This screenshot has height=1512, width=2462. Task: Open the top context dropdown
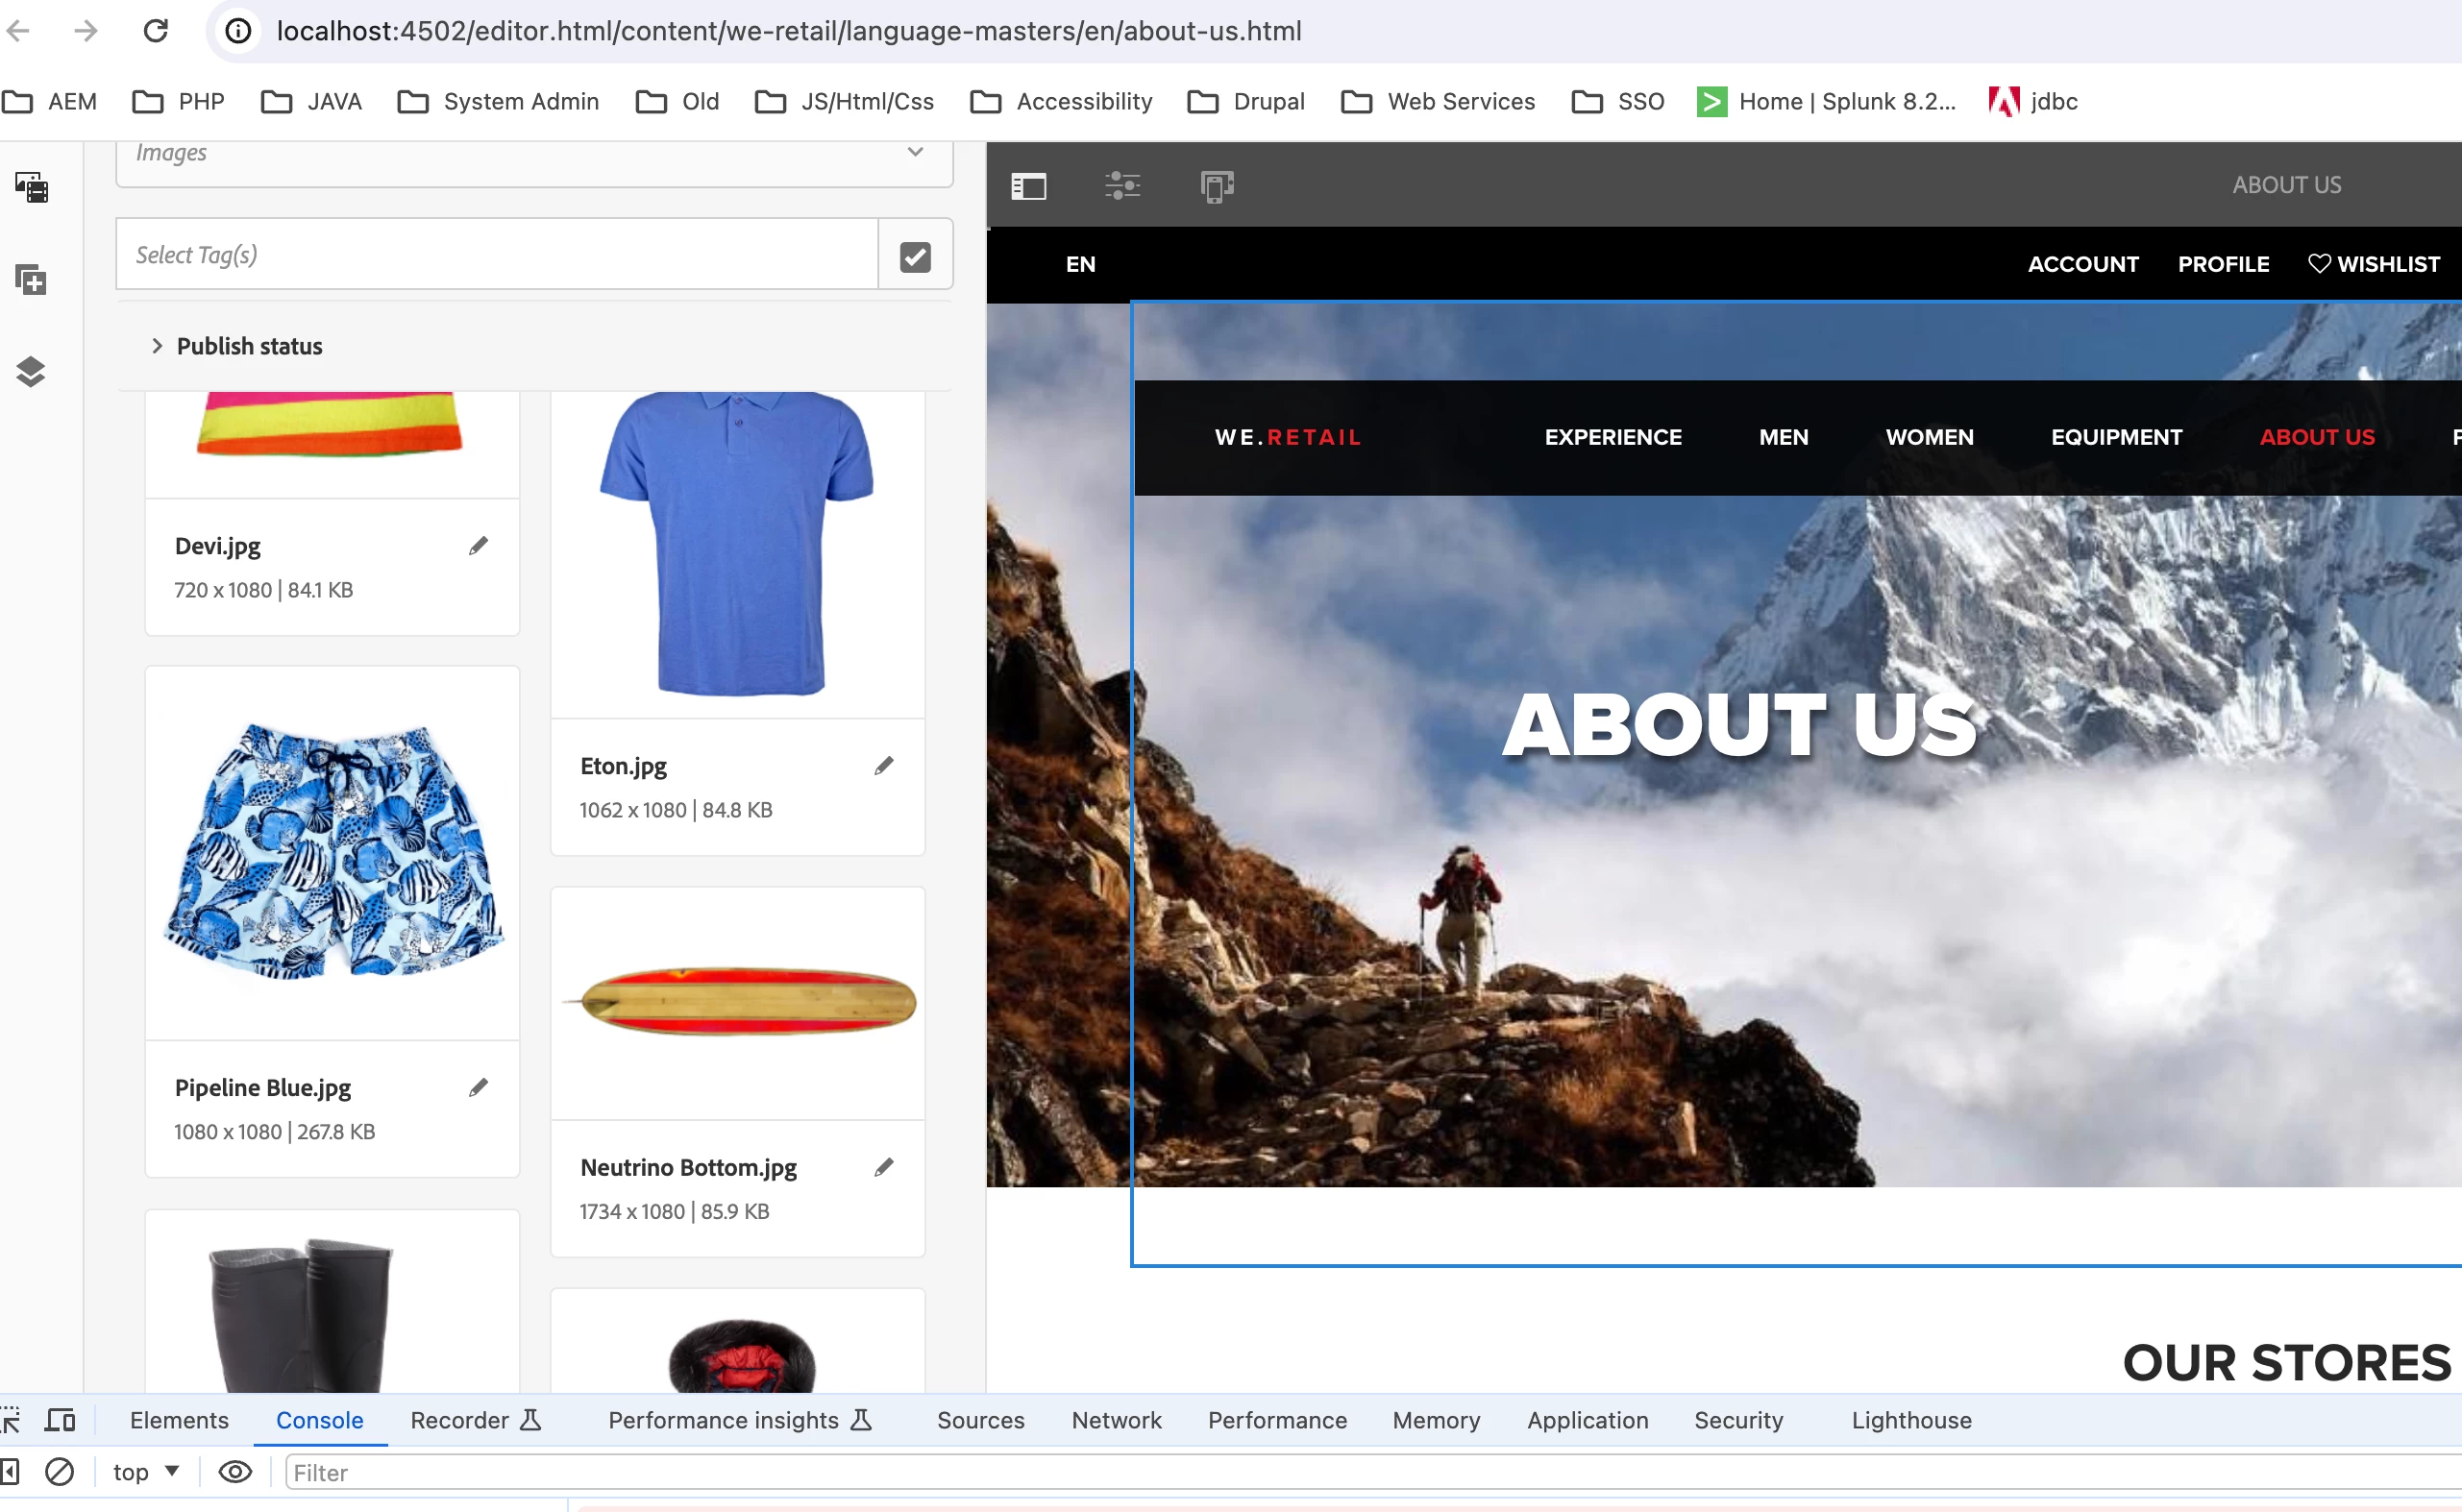(145, 1471)
